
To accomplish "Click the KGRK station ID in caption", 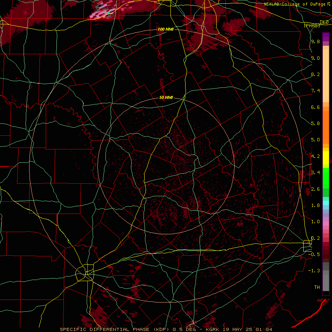I will [213, 329].
